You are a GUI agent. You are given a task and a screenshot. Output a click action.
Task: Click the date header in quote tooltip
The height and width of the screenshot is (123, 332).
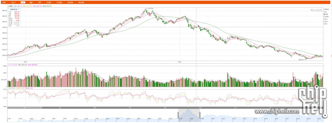14,9
